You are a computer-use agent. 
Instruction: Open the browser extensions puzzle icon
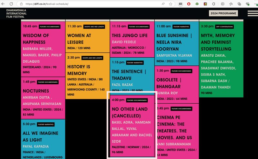point(214,4)
